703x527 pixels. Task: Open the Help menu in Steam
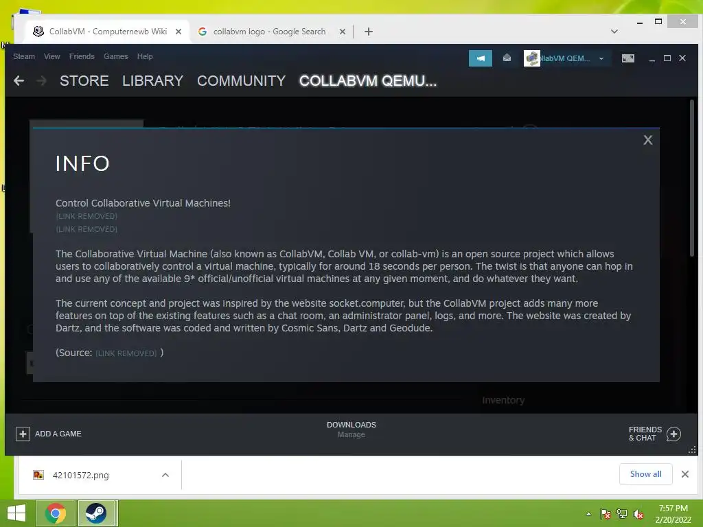point(145,56)
